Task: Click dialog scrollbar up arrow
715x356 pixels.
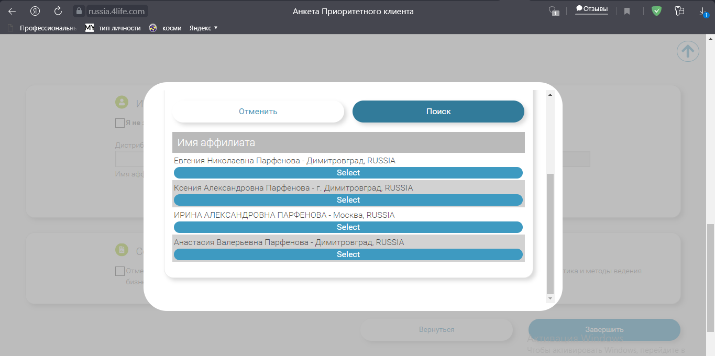Action: point(549,95)
